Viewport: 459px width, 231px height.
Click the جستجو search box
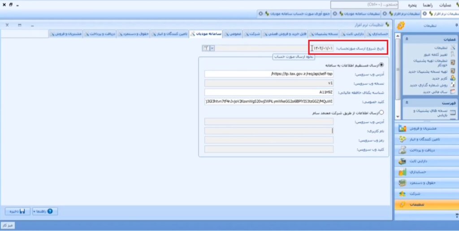[364, 5]
